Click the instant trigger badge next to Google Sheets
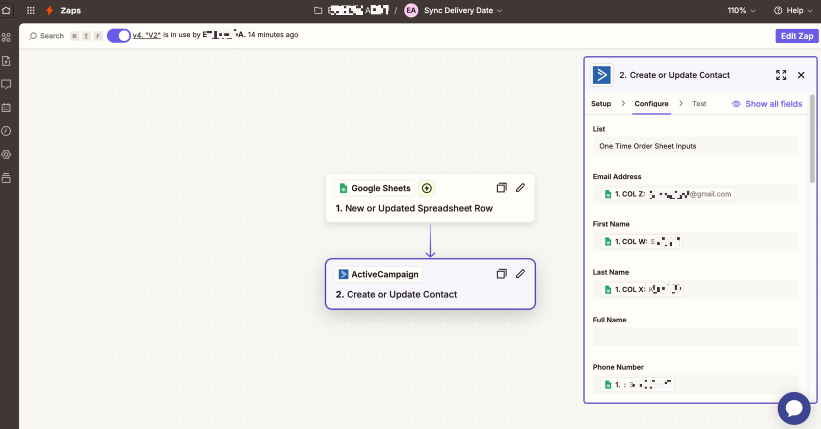 (x=427, y=188)
